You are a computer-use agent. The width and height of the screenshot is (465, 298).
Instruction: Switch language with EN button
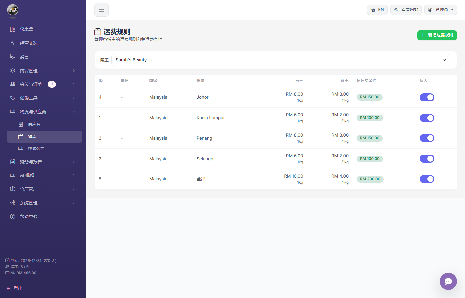[377, 10]
